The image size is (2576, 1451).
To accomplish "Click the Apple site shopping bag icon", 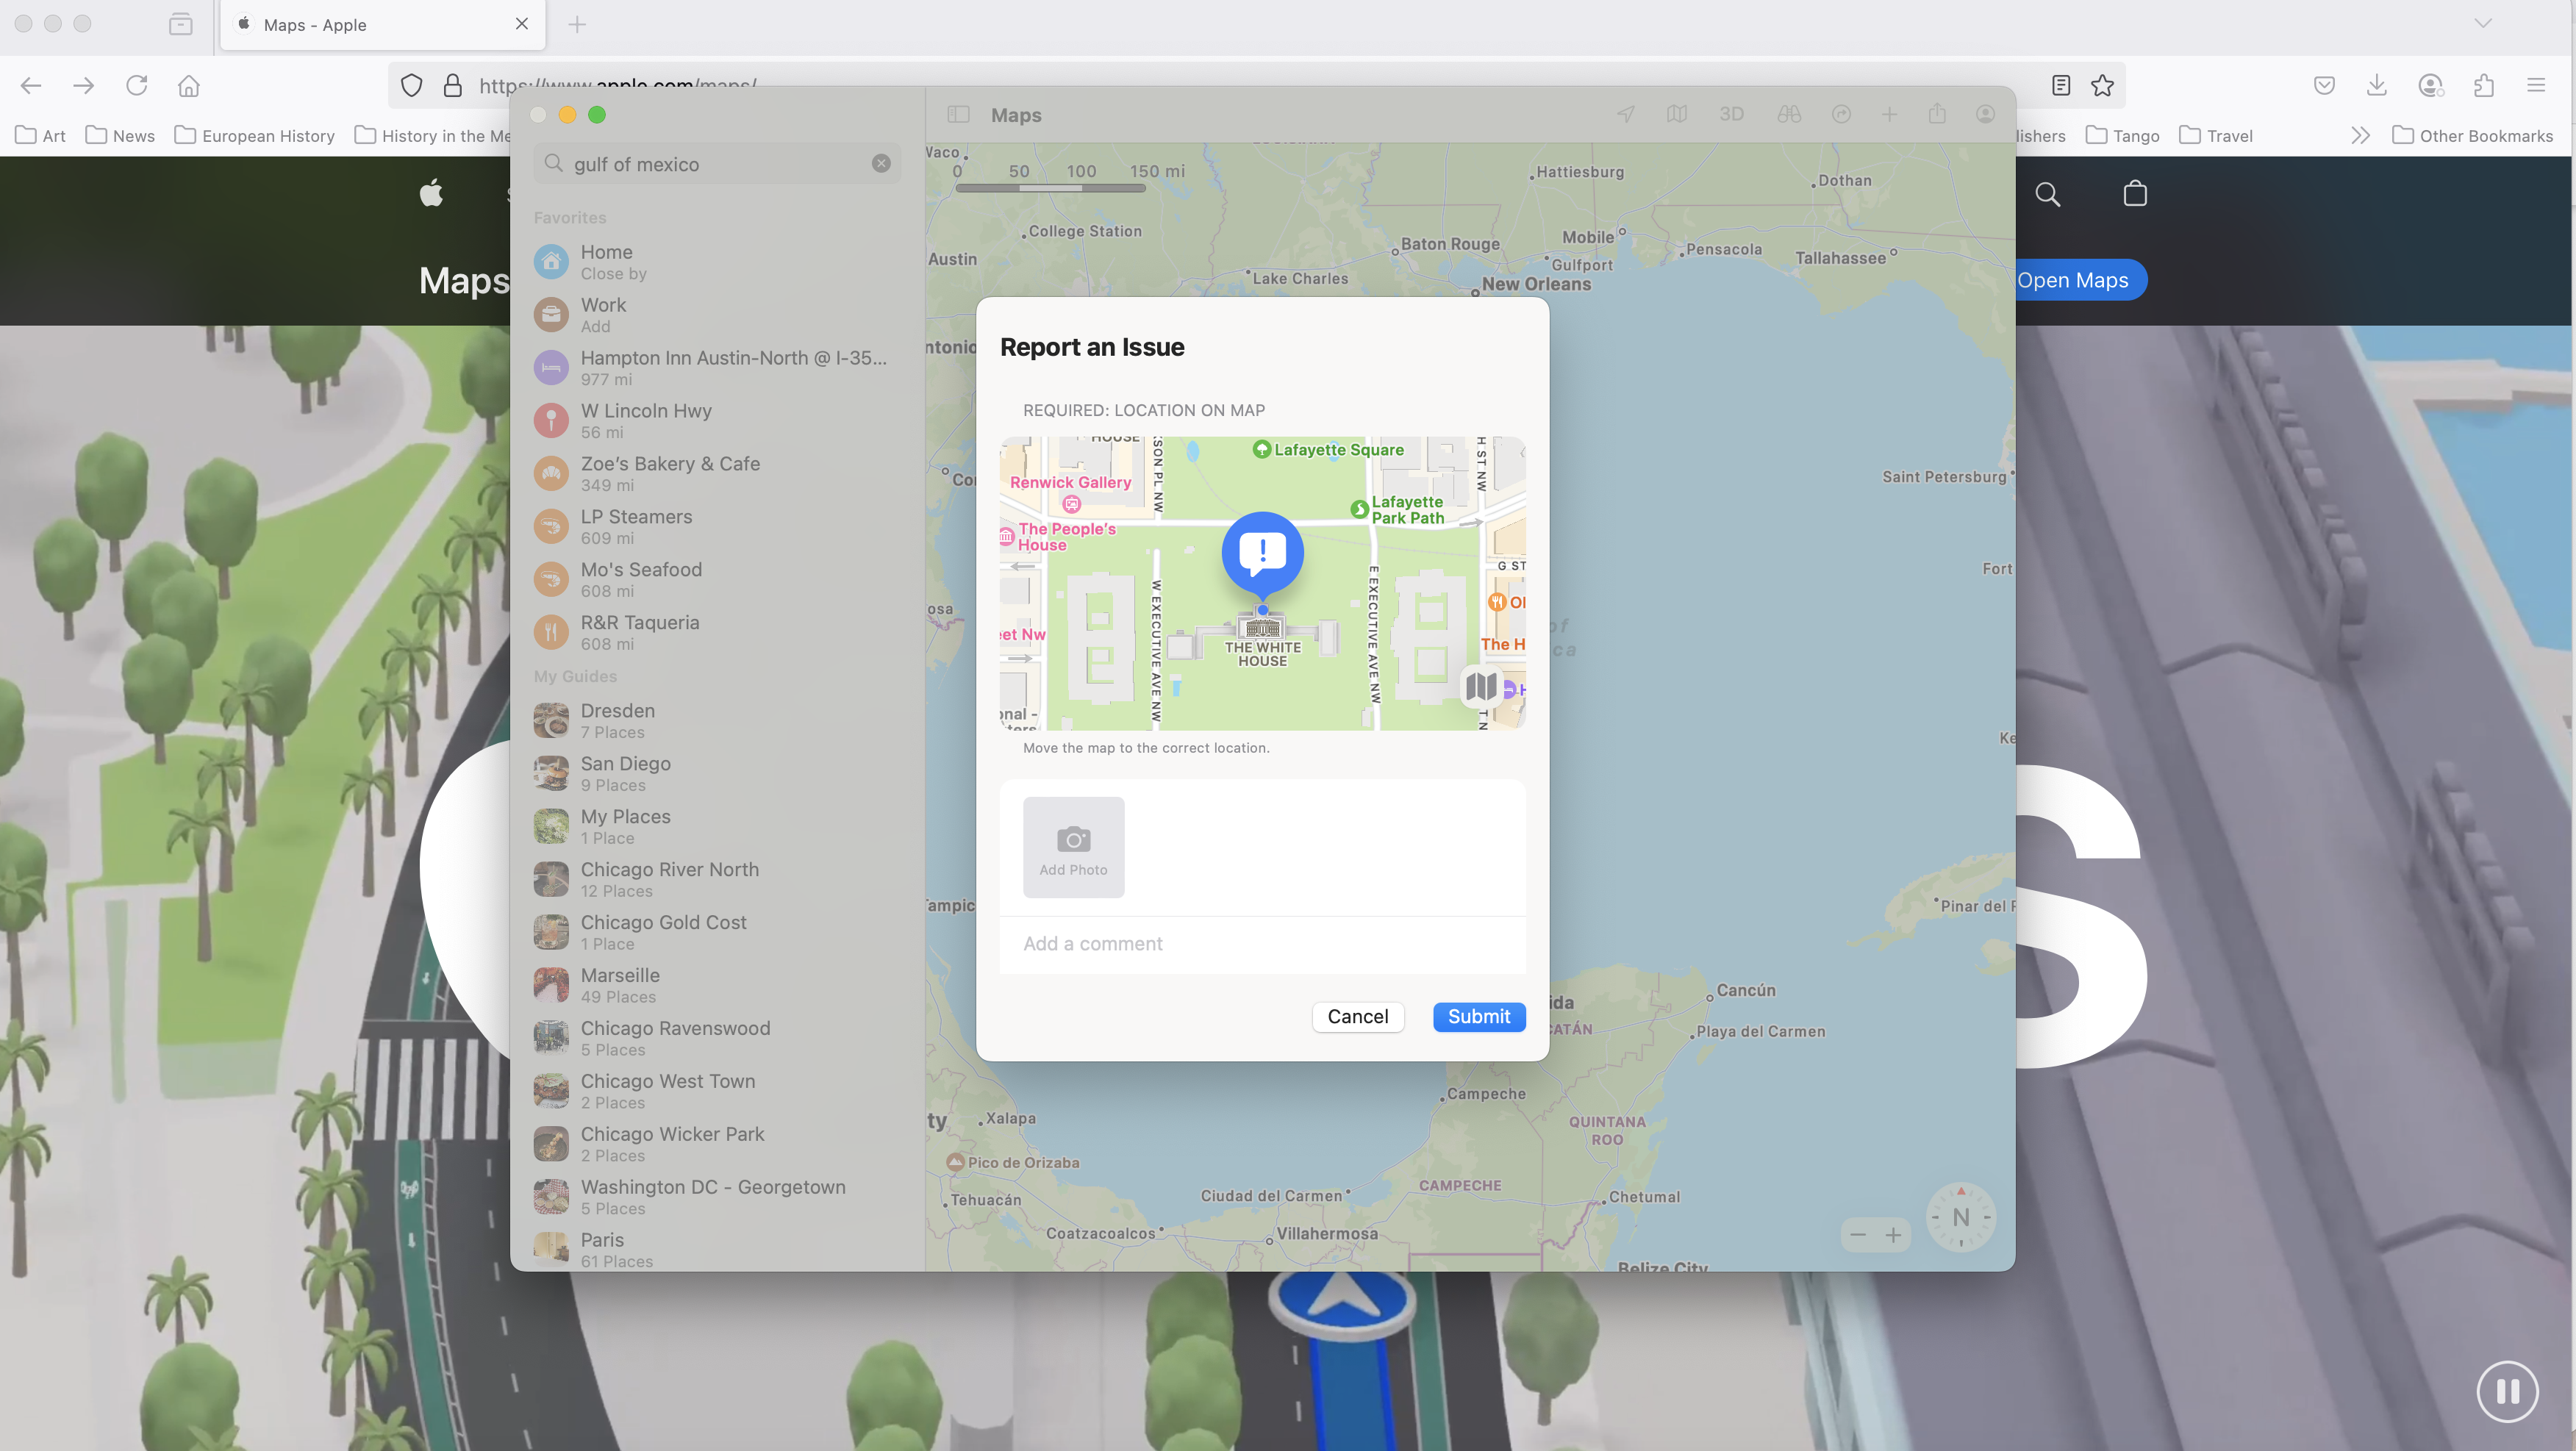I will [x=2134, y=194].
